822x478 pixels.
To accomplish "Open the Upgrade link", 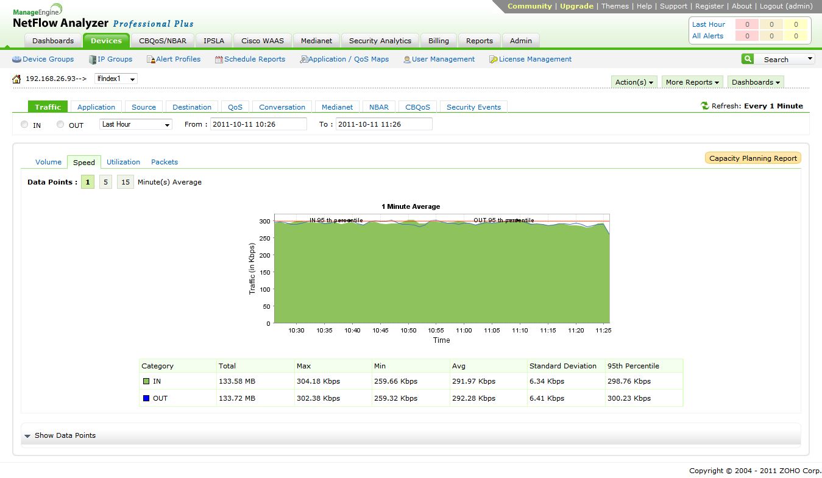I will coord(576,6).
